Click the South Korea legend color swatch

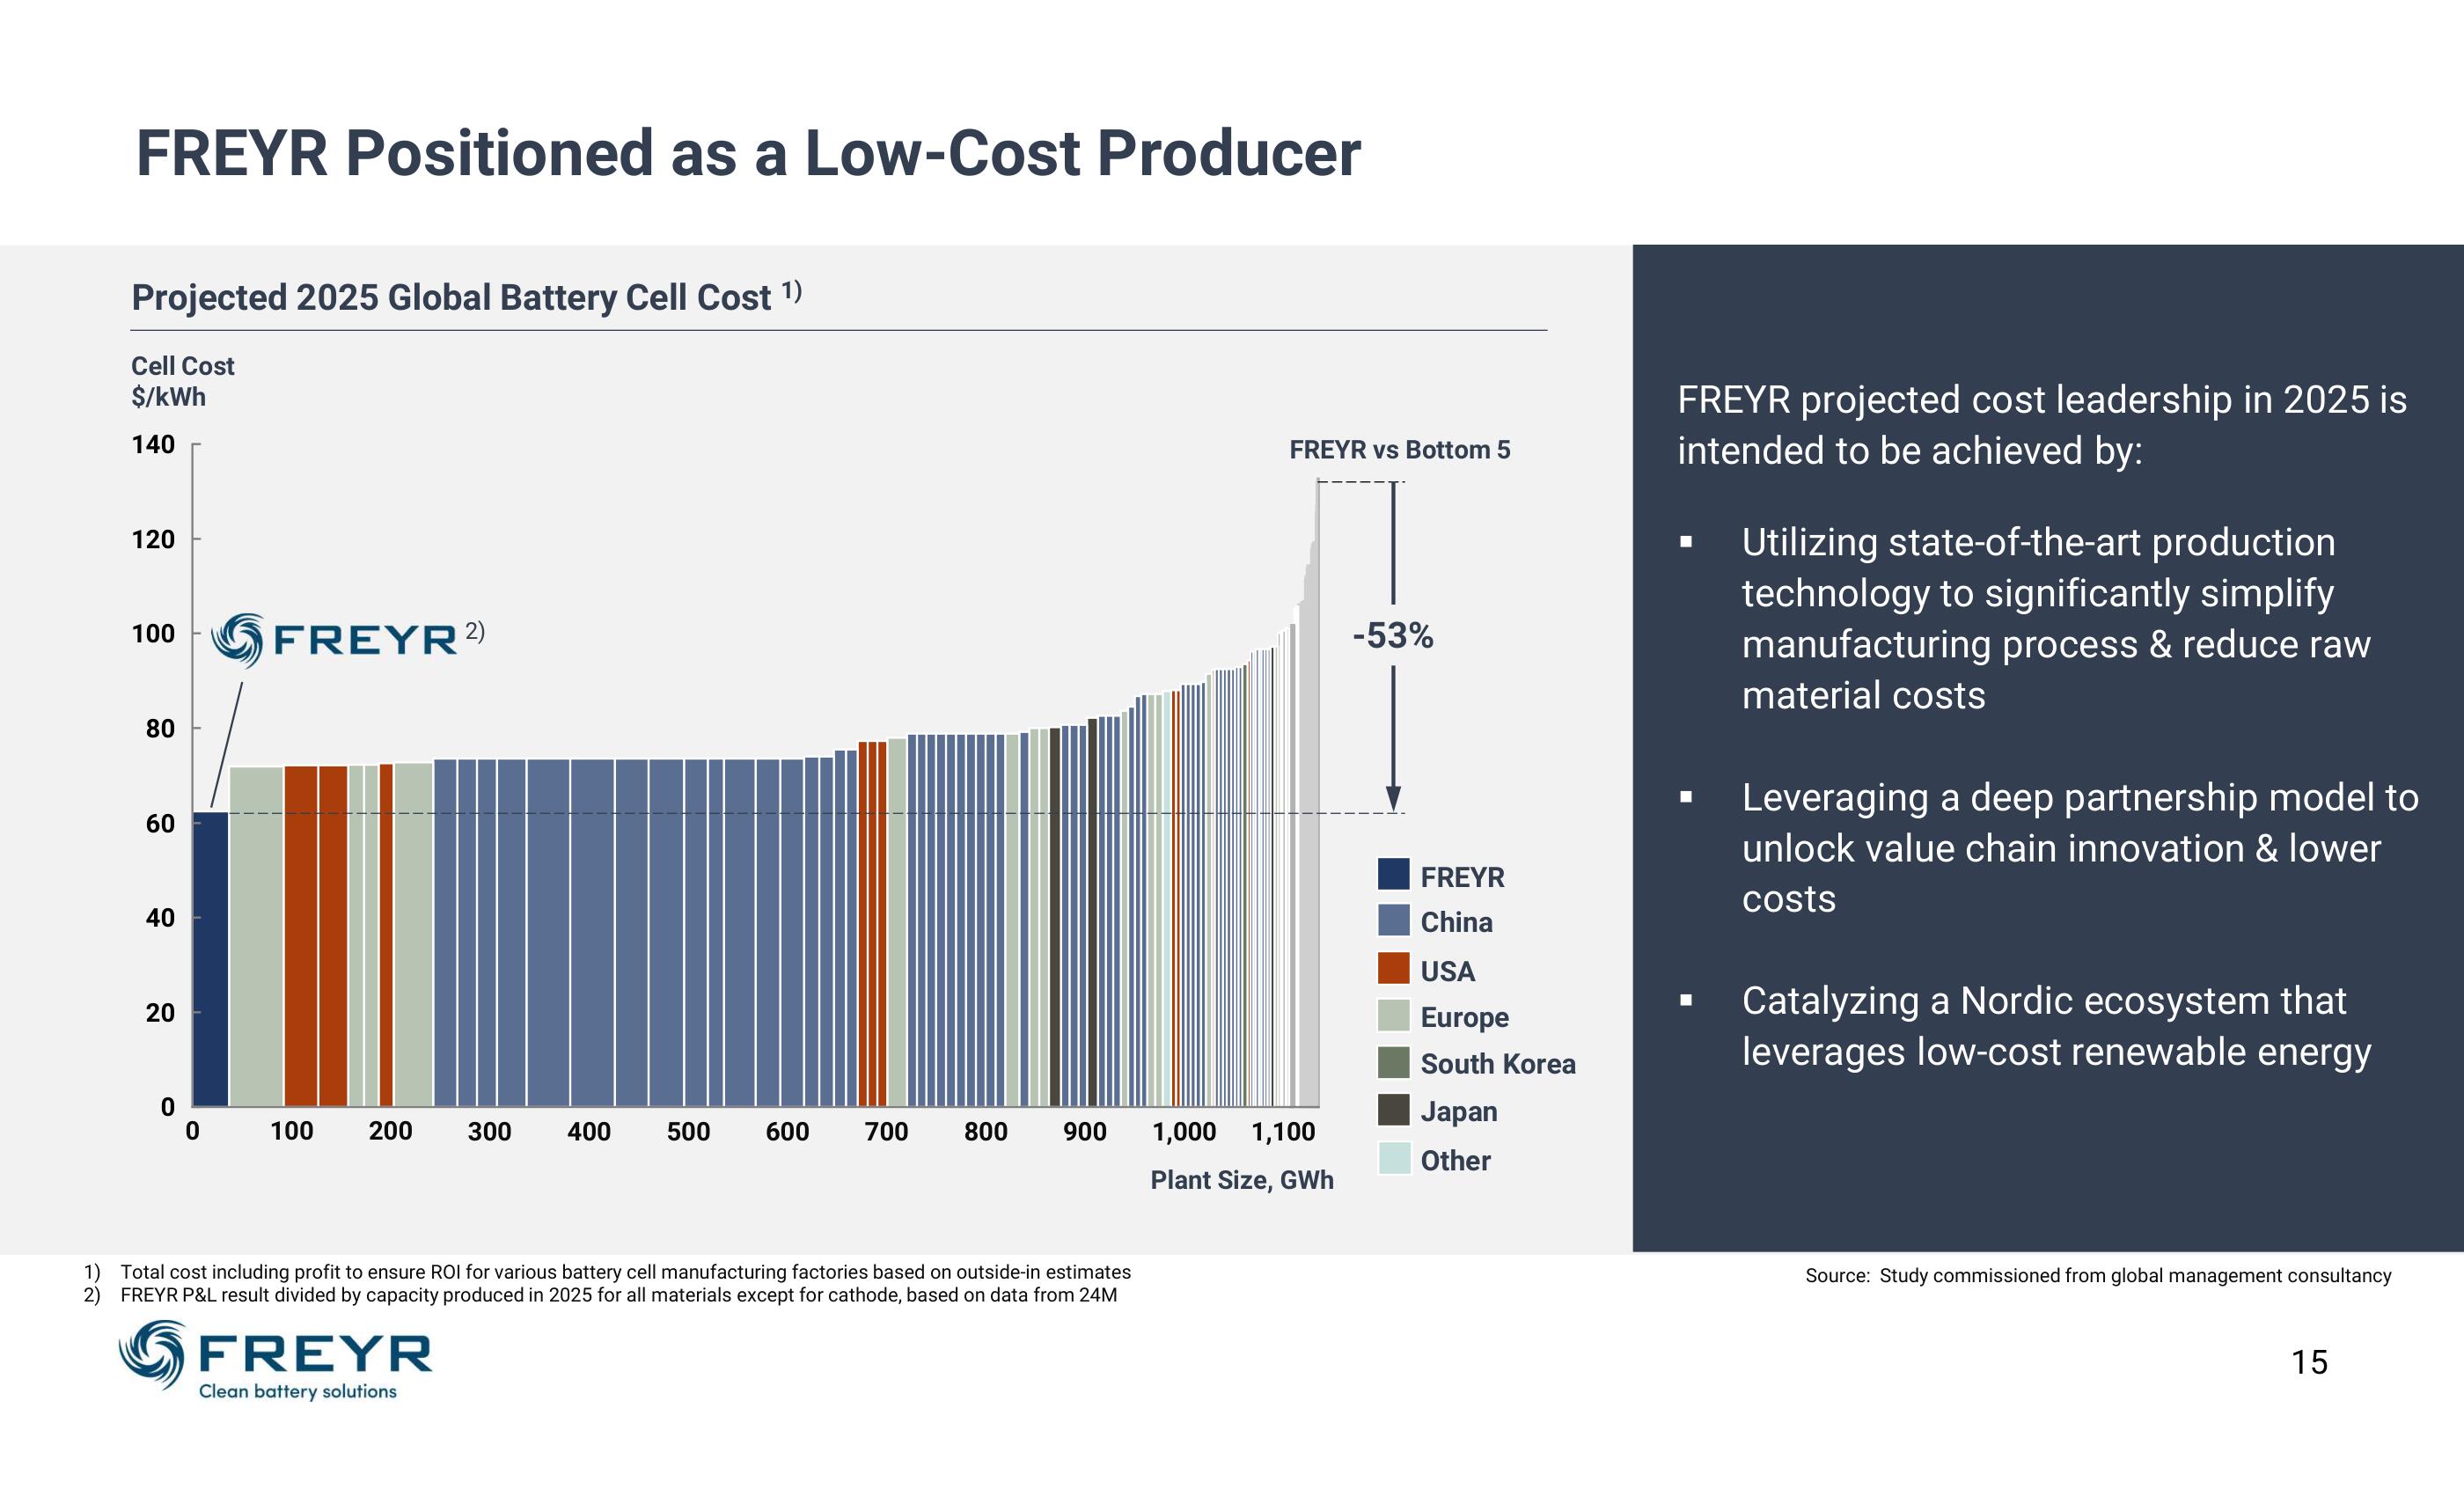pyautogui.click(x=1393, y=1062)
